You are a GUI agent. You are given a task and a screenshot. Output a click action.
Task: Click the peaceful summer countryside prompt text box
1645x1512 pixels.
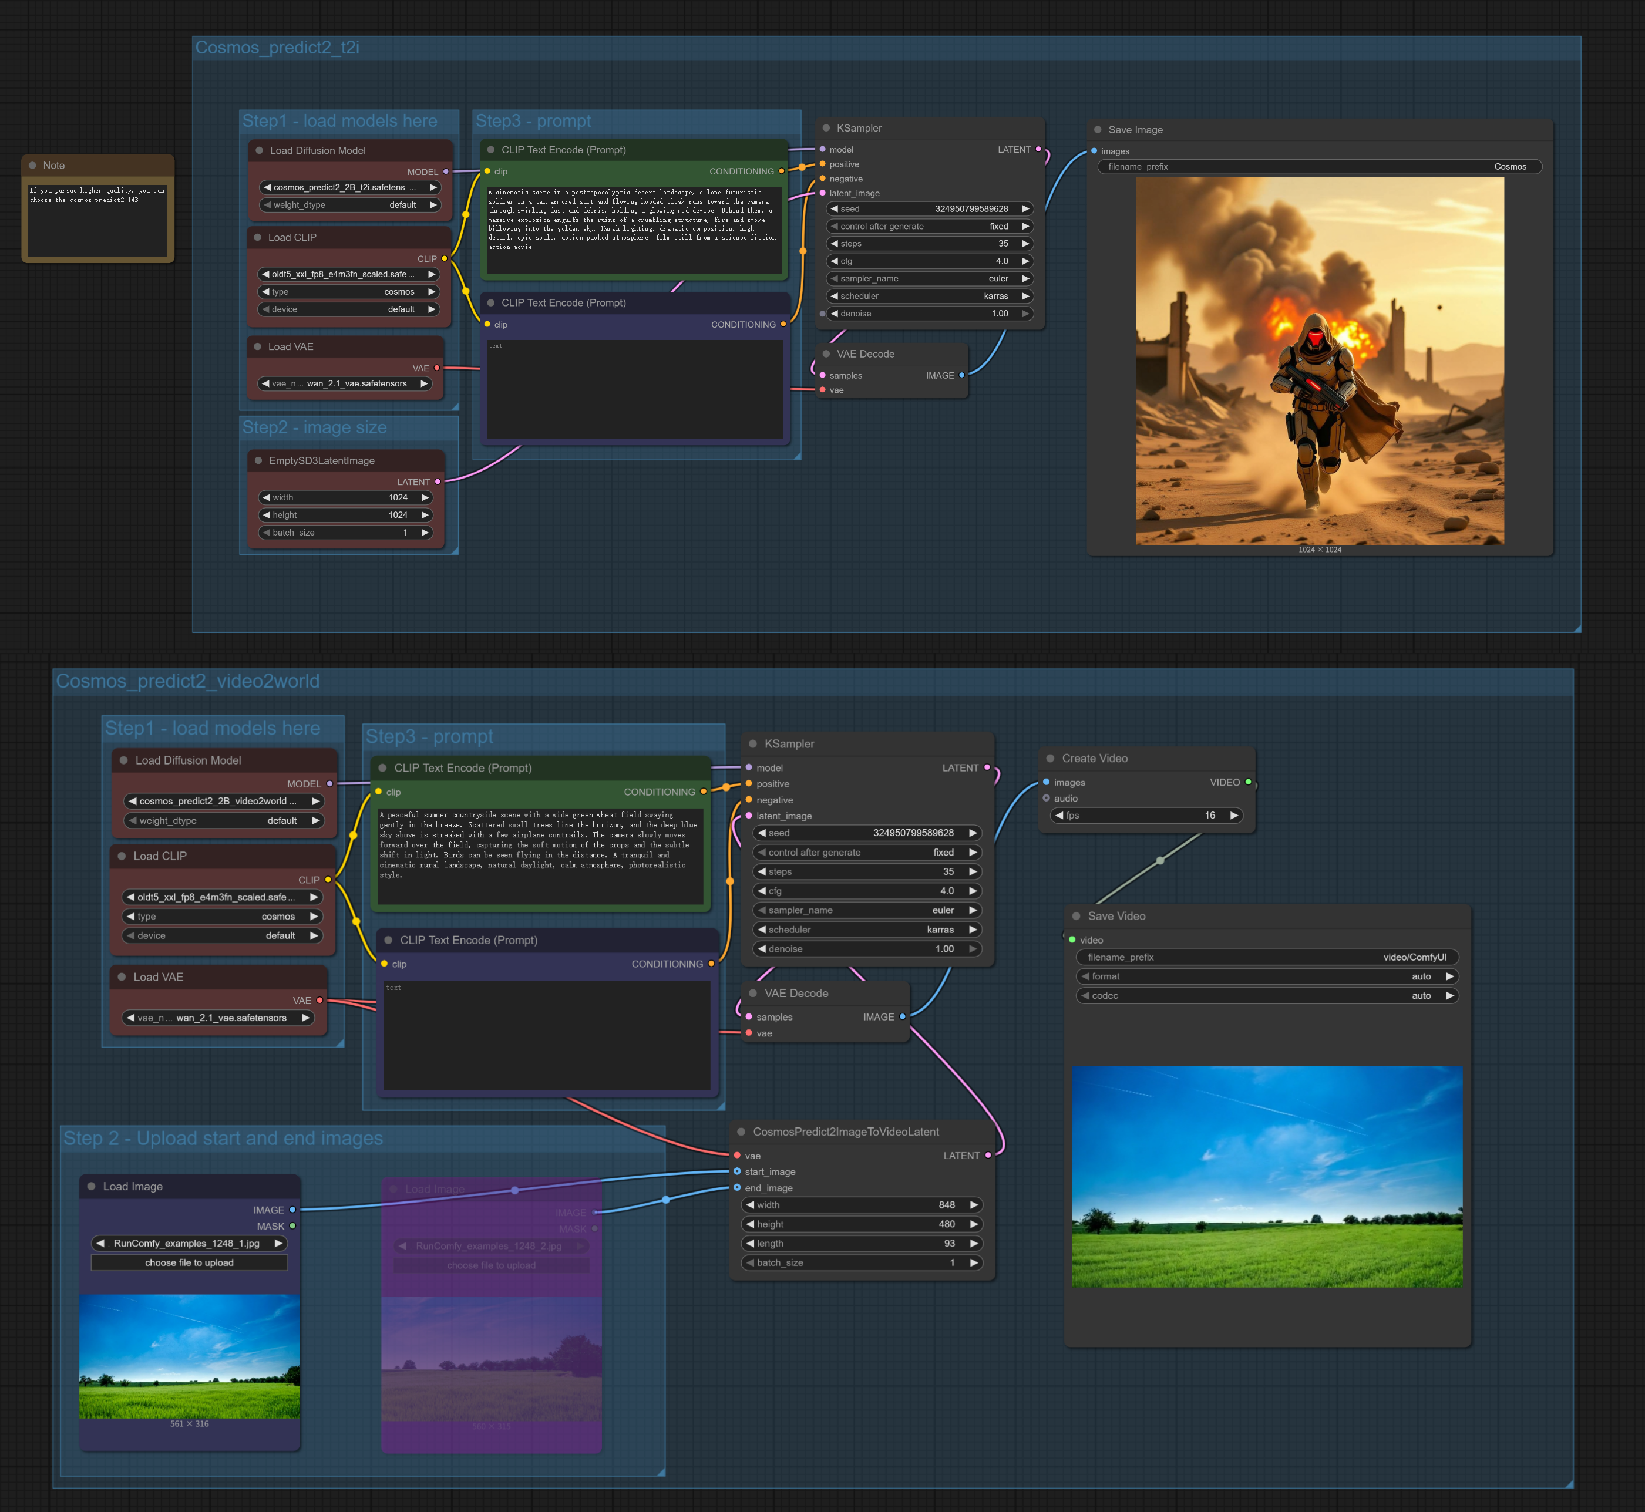[x=540, y=856]
